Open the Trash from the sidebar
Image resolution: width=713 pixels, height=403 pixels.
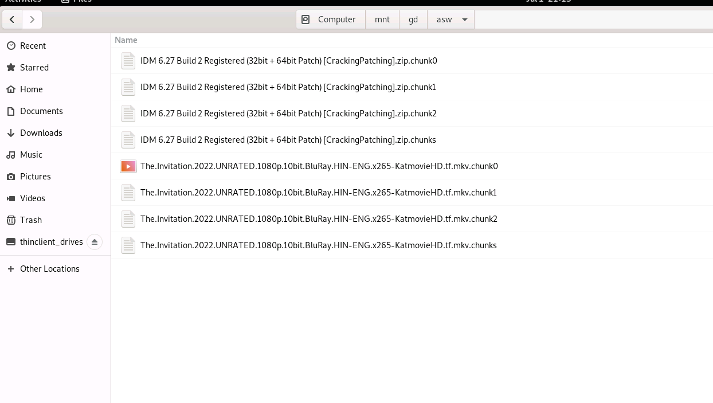pos(30,220)
